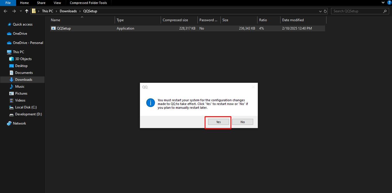
Task: Click the Development (D:) drive icon
Action: coord(11,114)
